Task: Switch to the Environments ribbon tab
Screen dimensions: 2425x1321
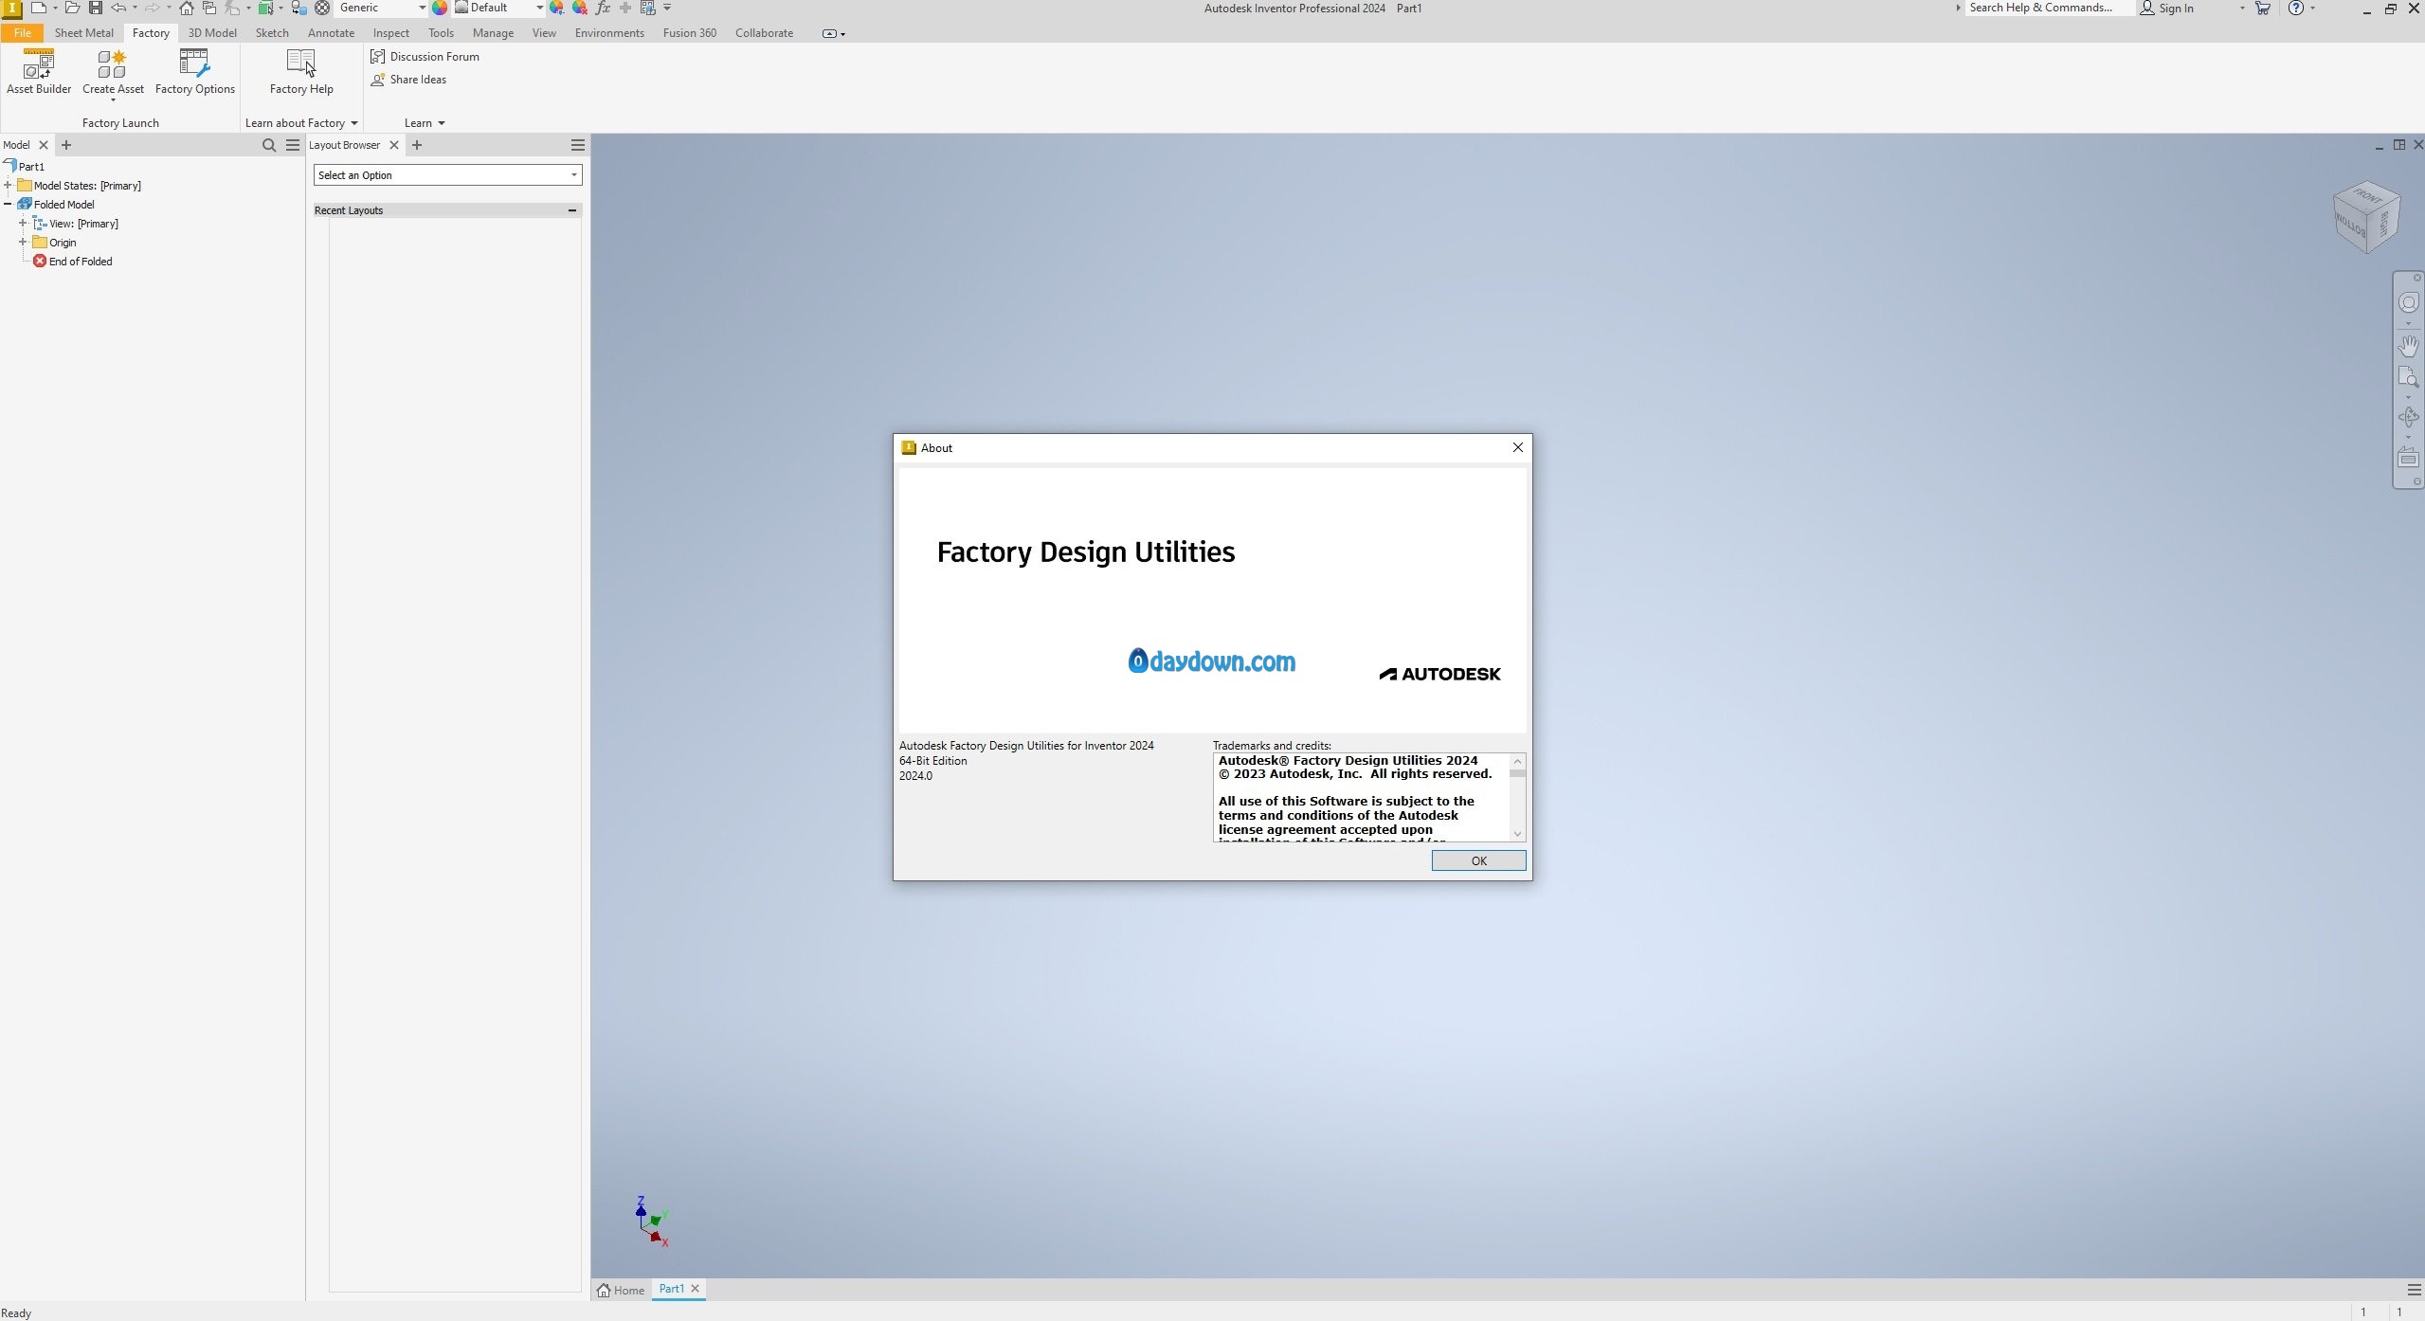Action: coord(609,32)
